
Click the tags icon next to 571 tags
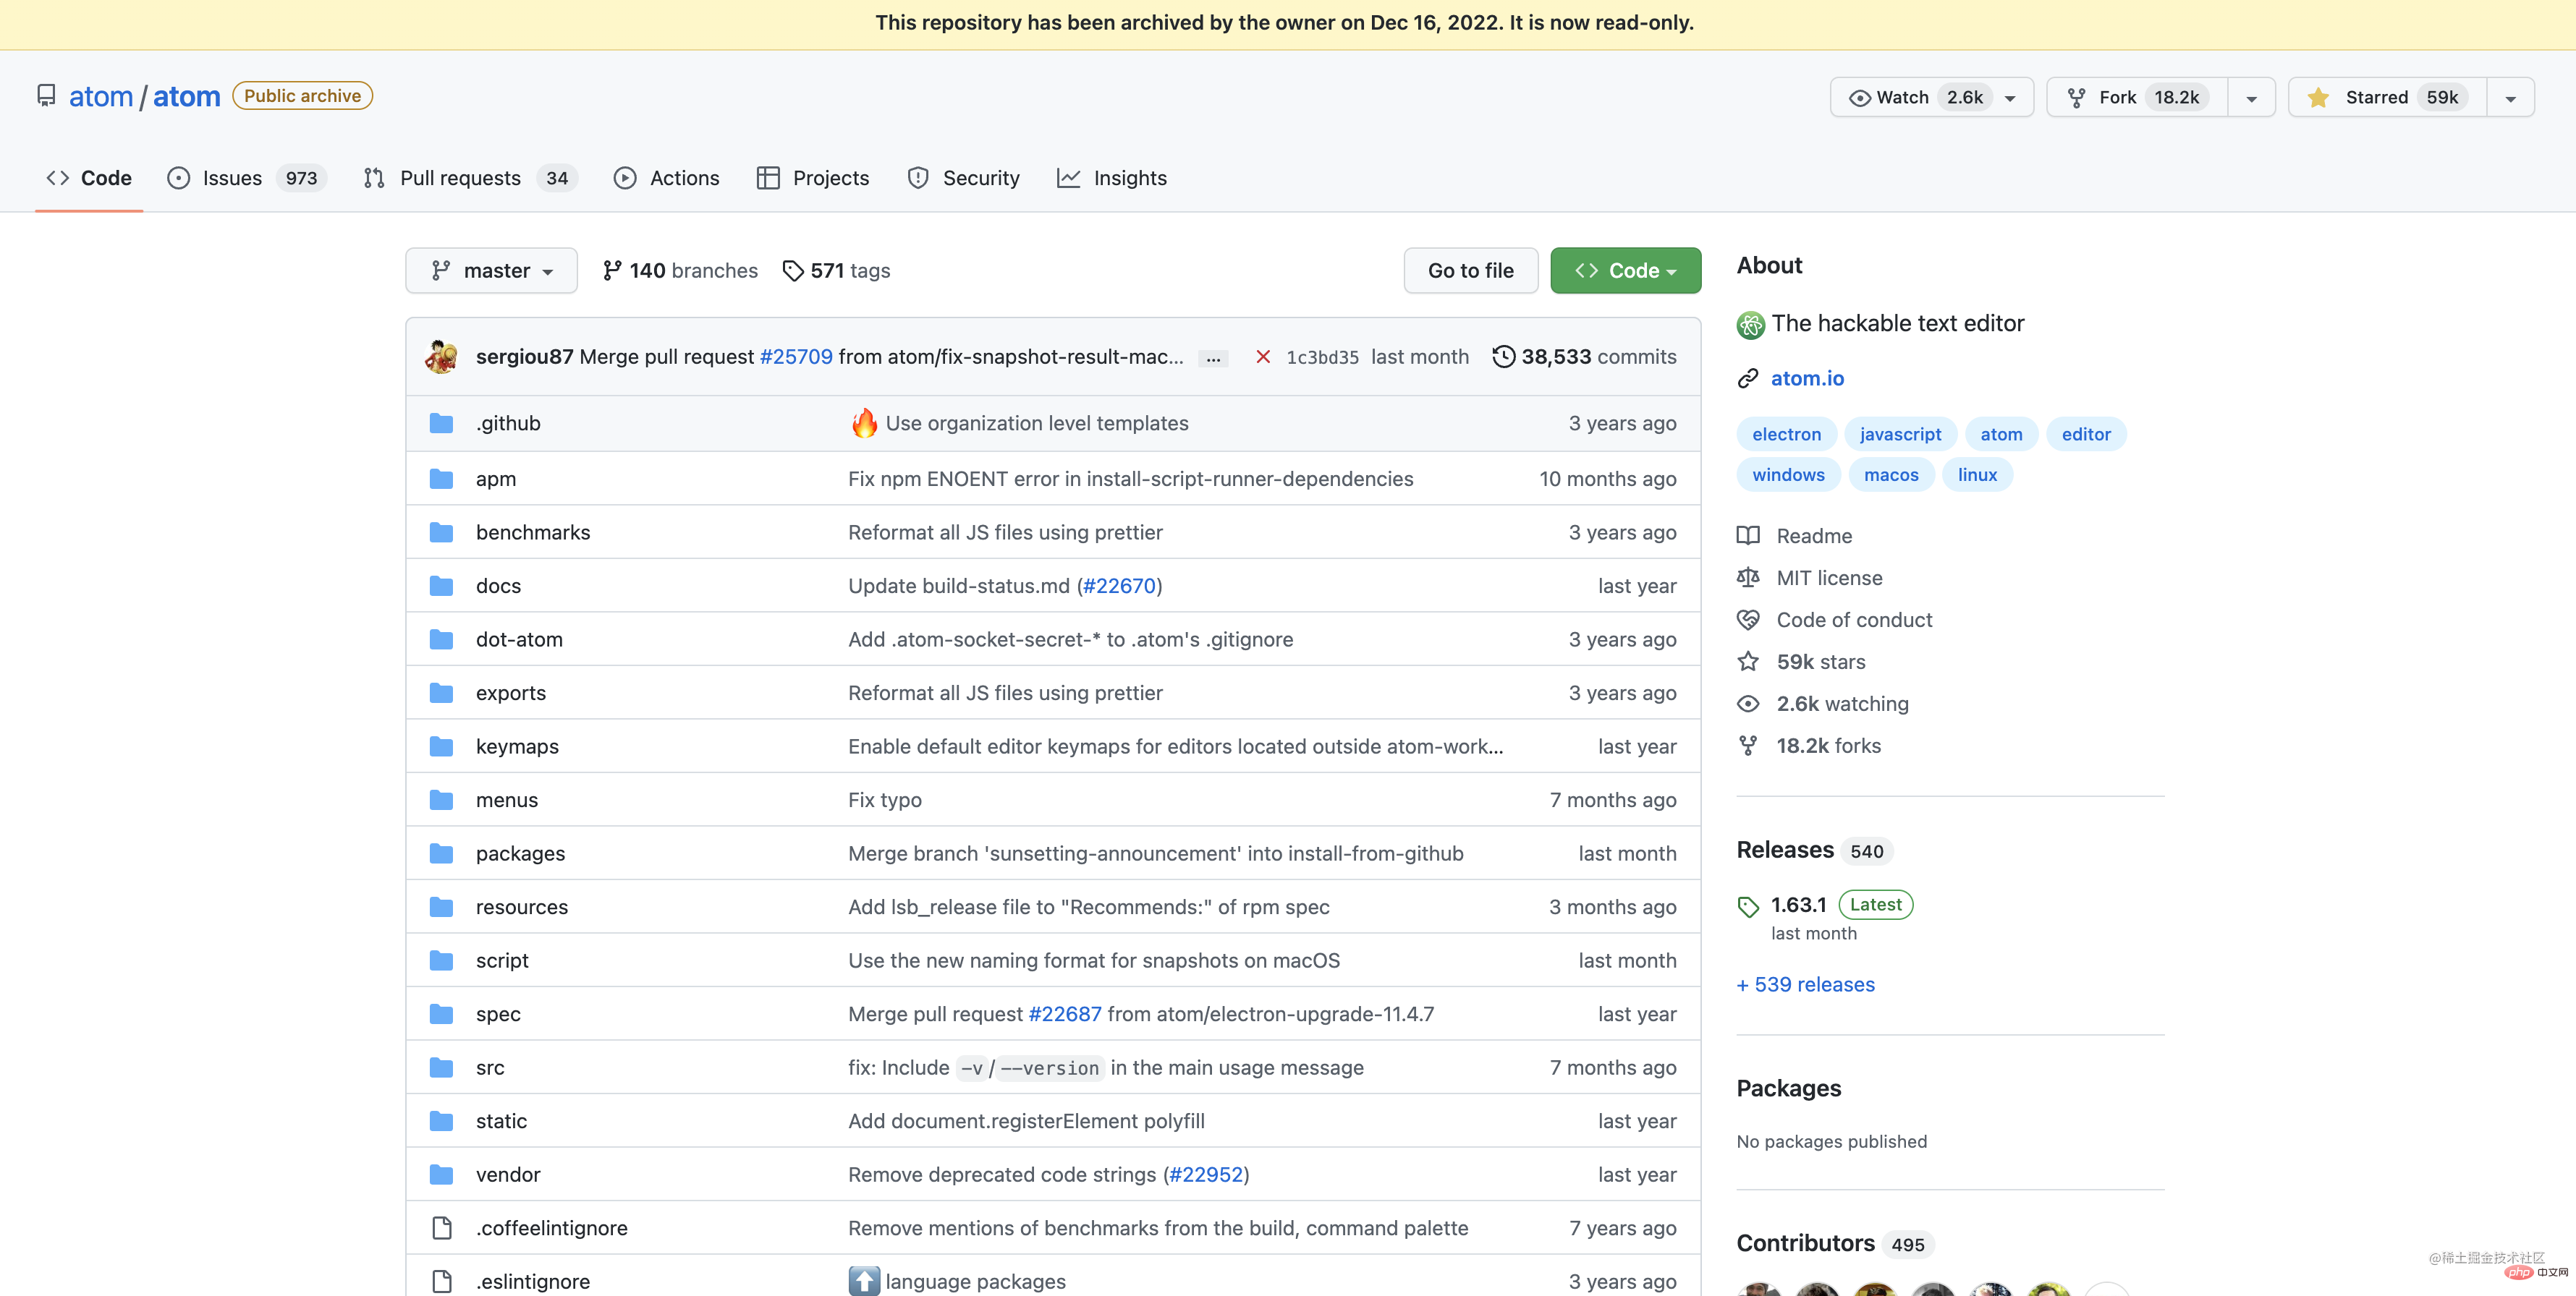pos(793,270)
